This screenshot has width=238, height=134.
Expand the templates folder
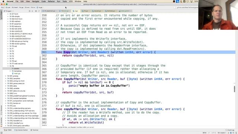click(x=10, y=71)
